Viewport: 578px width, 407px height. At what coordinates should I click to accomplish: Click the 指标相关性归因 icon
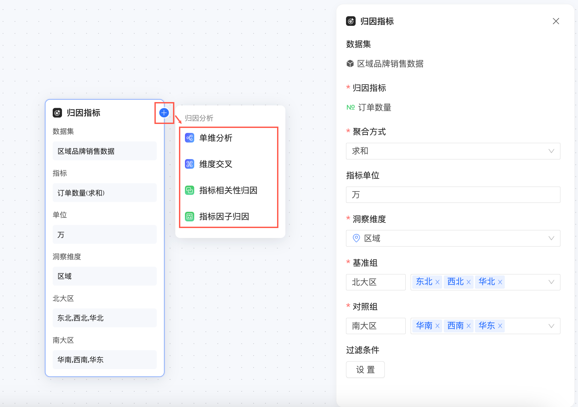coord(190,190)
